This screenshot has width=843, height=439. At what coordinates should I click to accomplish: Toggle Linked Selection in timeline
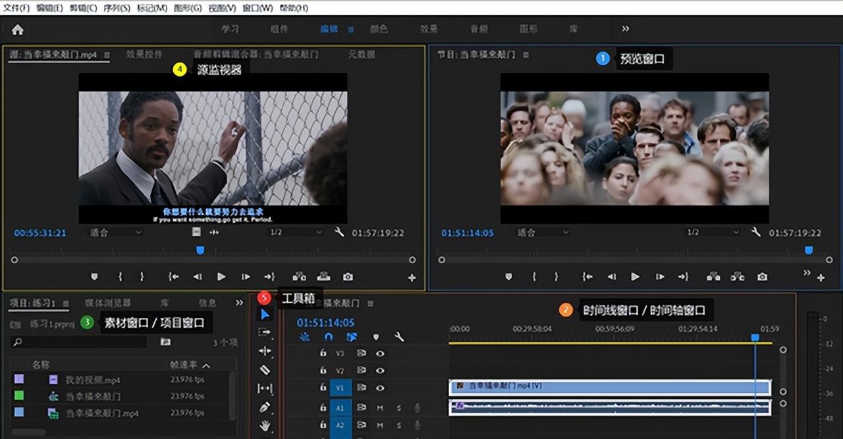click(352, 337)
